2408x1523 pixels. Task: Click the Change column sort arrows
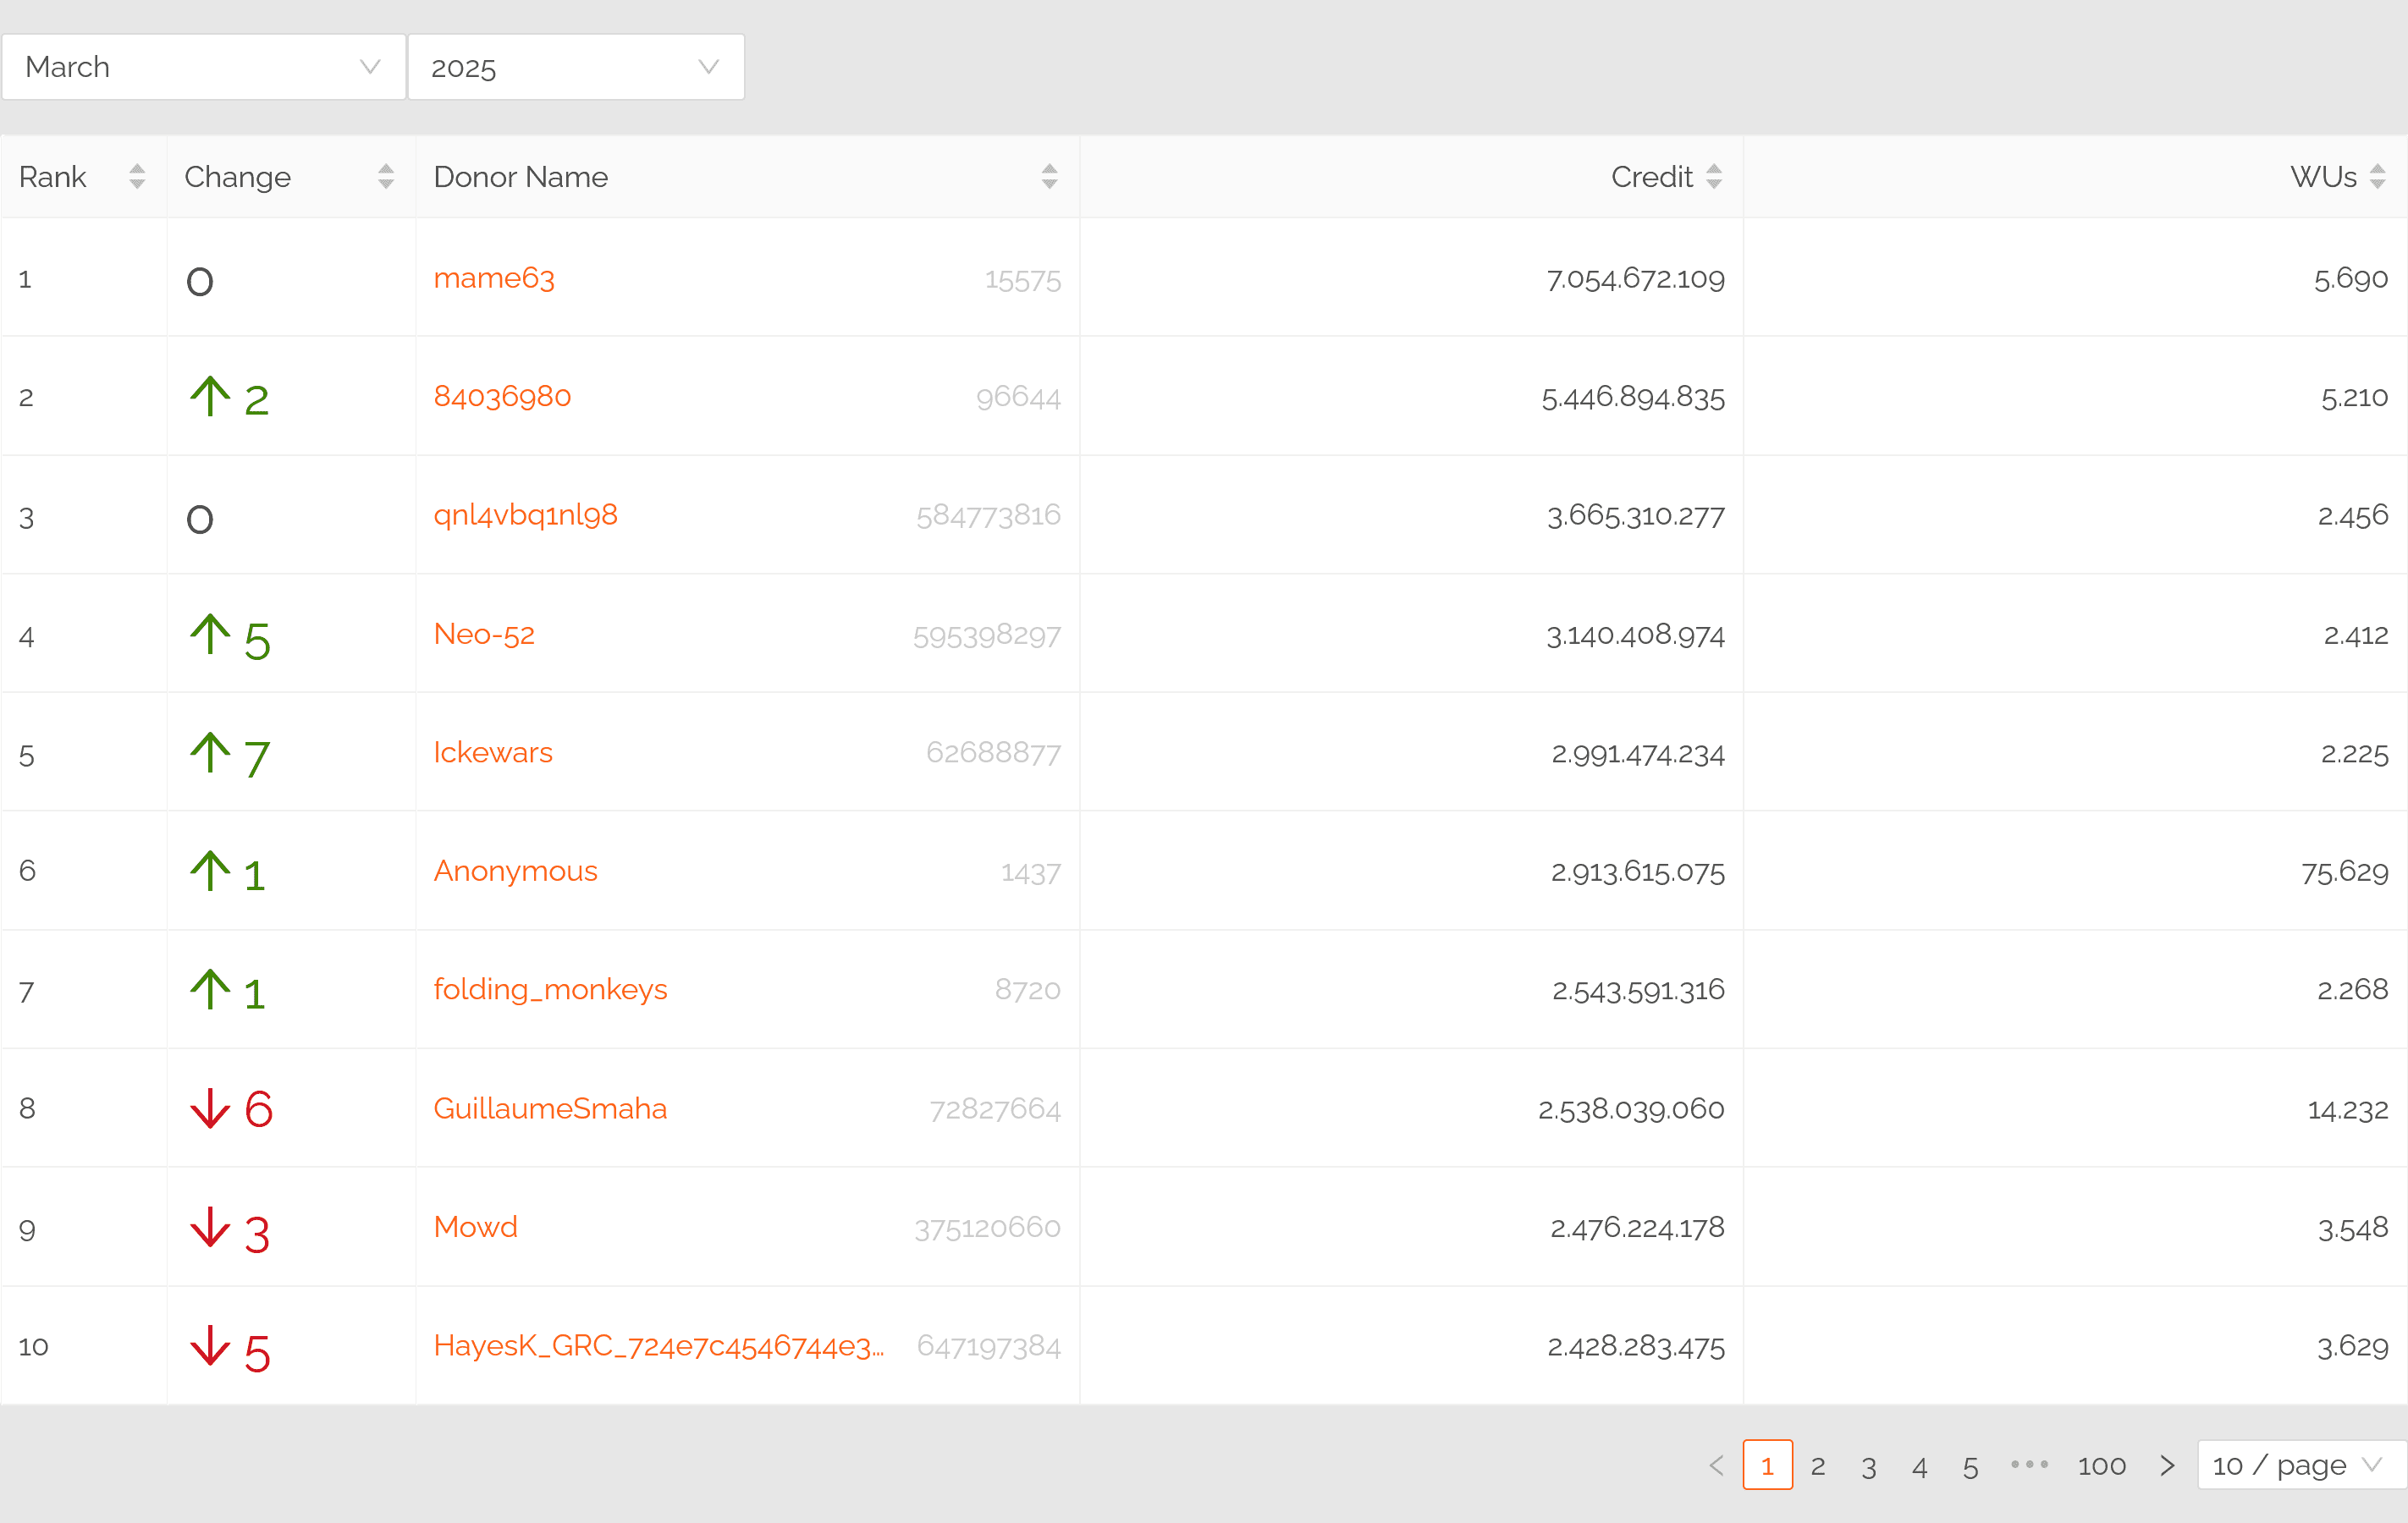pyautogui.click(x=385, y=177)
